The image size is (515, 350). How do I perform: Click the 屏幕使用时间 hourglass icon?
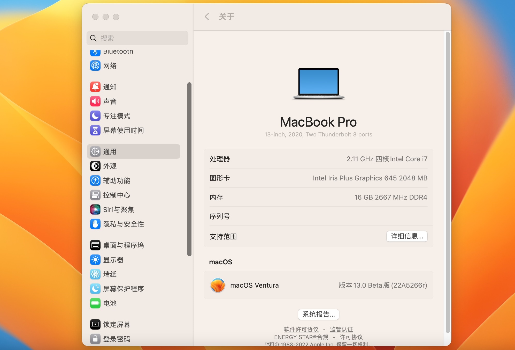[95, 130]
